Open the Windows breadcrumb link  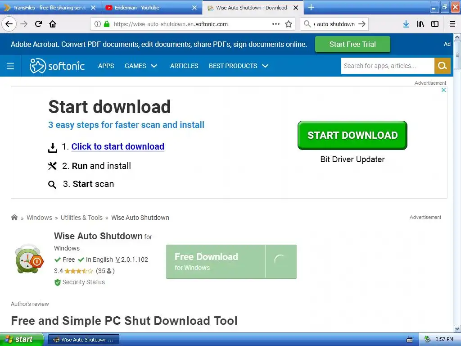(x=40, y=218)
